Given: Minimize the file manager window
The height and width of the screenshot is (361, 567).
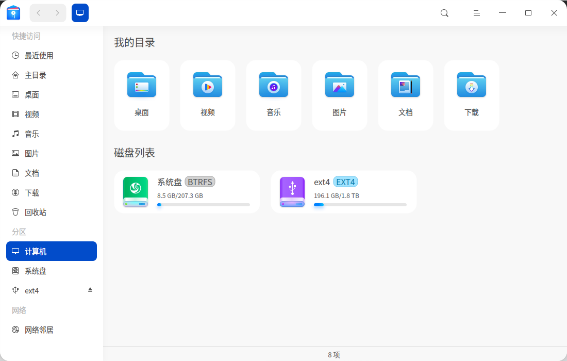Looking at the screenshot, I should 502,13.
